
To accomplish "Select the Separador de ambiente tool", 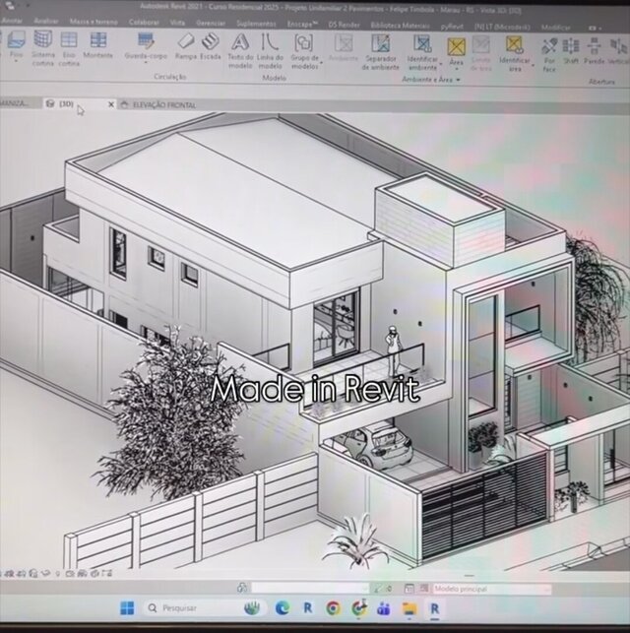I will click(x=381, y=52).
